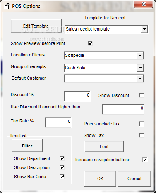Confirm settings with the OK button
This screenshot has width=156, height=193.
(100, 179)
